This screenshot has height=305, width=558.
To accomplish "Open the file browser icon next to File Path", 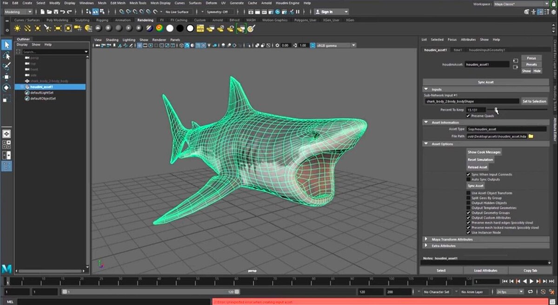I will click(x=531, y=136).
